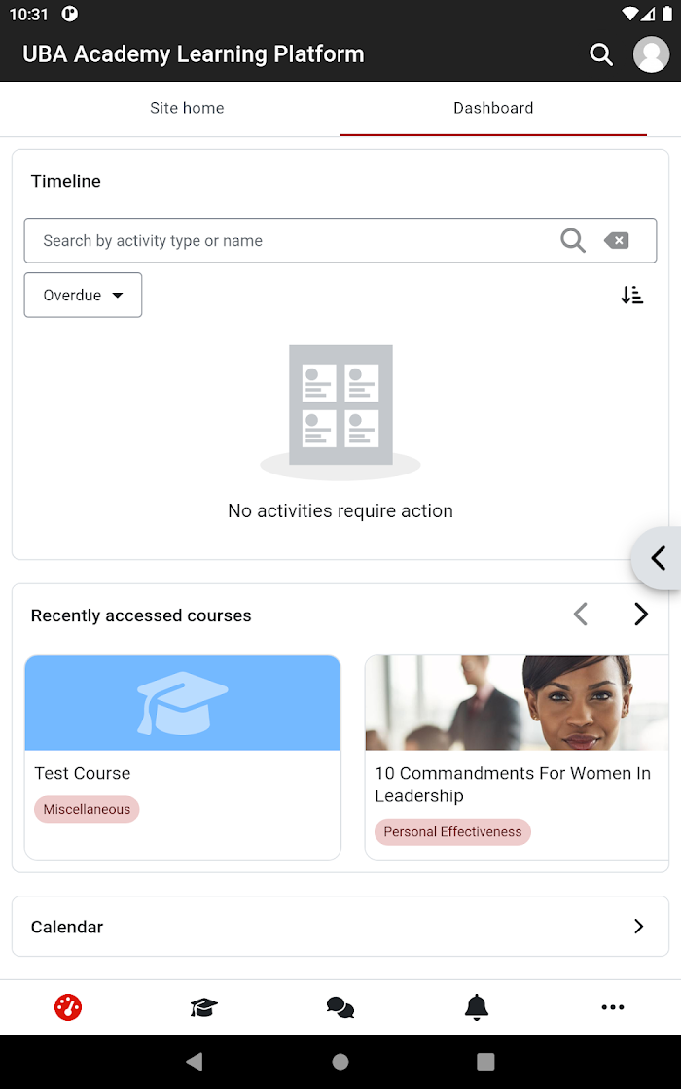Open the Test Course card
Viewport: 681px width, 1089px height.
click(183, 757)
